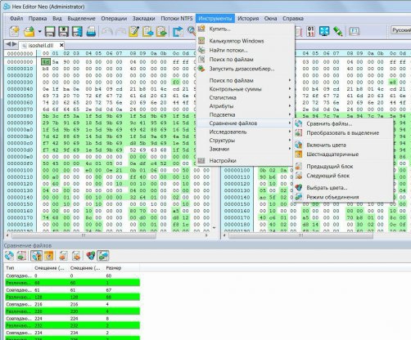
Task: Click the notepad with pencil edit icon
Action: click(x=134, y=32)
